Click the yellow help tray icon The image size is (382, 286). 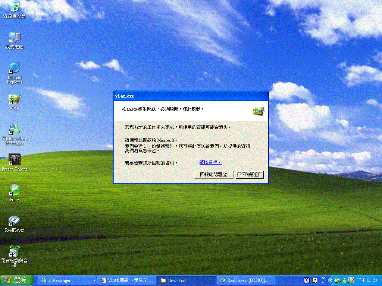[x=314, y=280]
